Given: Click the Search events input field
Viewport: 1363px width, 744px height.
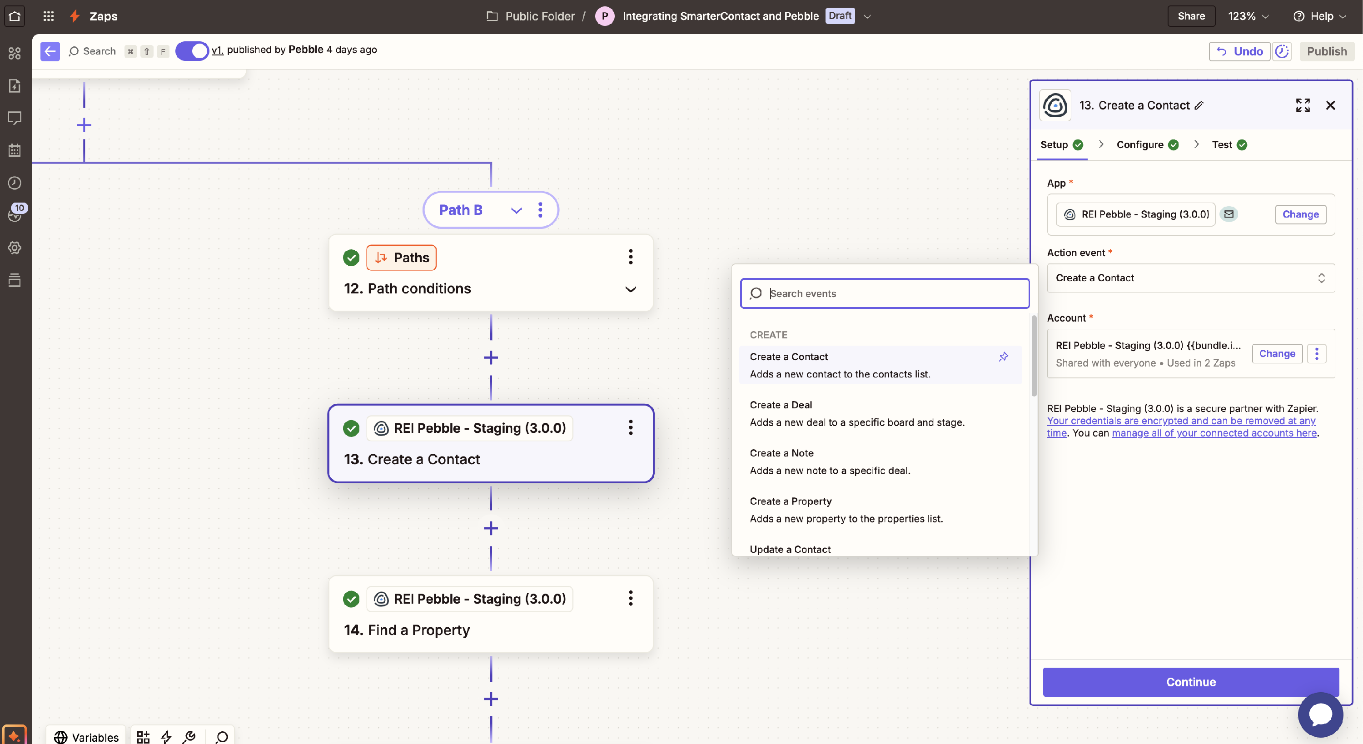Looking at the screenshot, I should [894, 294].
